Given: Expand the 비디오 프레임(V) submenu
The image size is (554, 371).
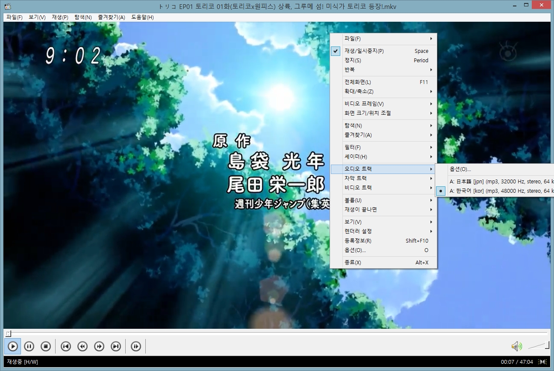Looking at the screenshot, I should [x=383, y=104].
